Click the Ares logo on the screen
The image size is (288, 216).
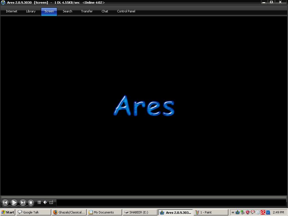(144, 106)
